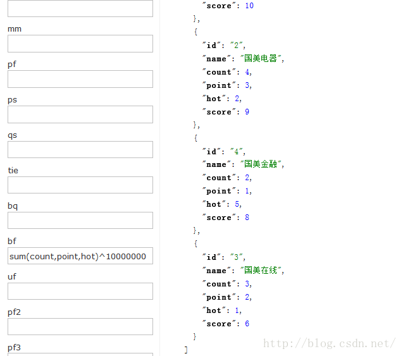Screen dimensions: 403x356
Task: Click the score value 8
Action: (247, 218)
